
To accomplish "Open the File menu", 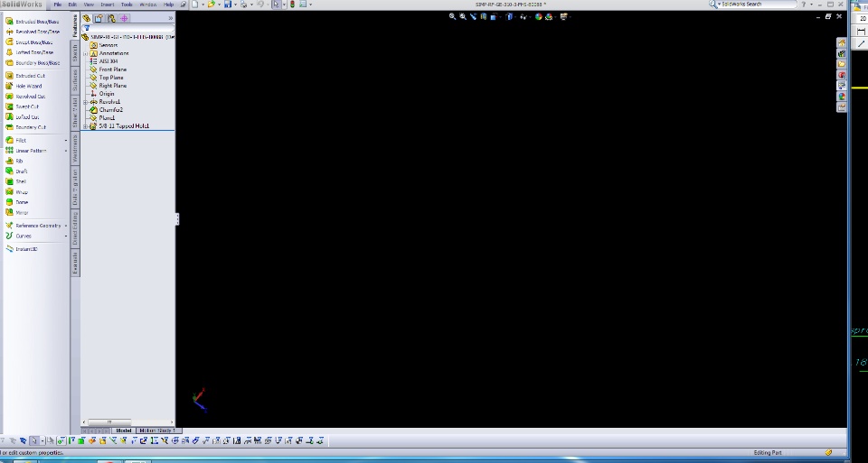I will point(57,5).
